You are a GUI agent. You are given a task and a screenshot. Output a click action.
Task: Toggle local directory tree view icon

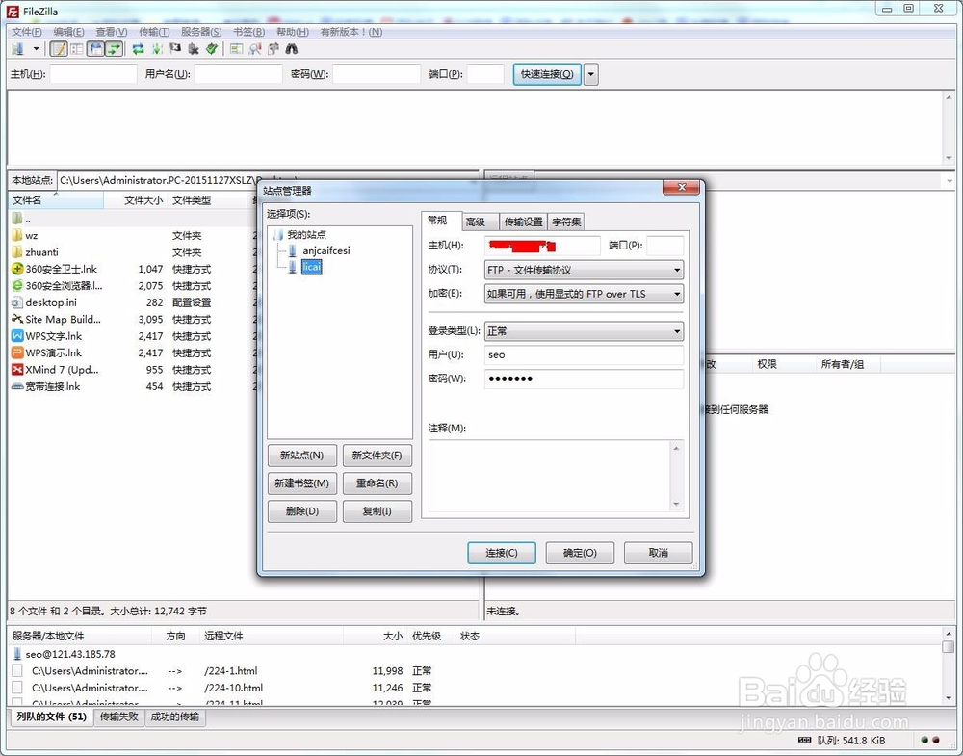(x=77, y=48)
